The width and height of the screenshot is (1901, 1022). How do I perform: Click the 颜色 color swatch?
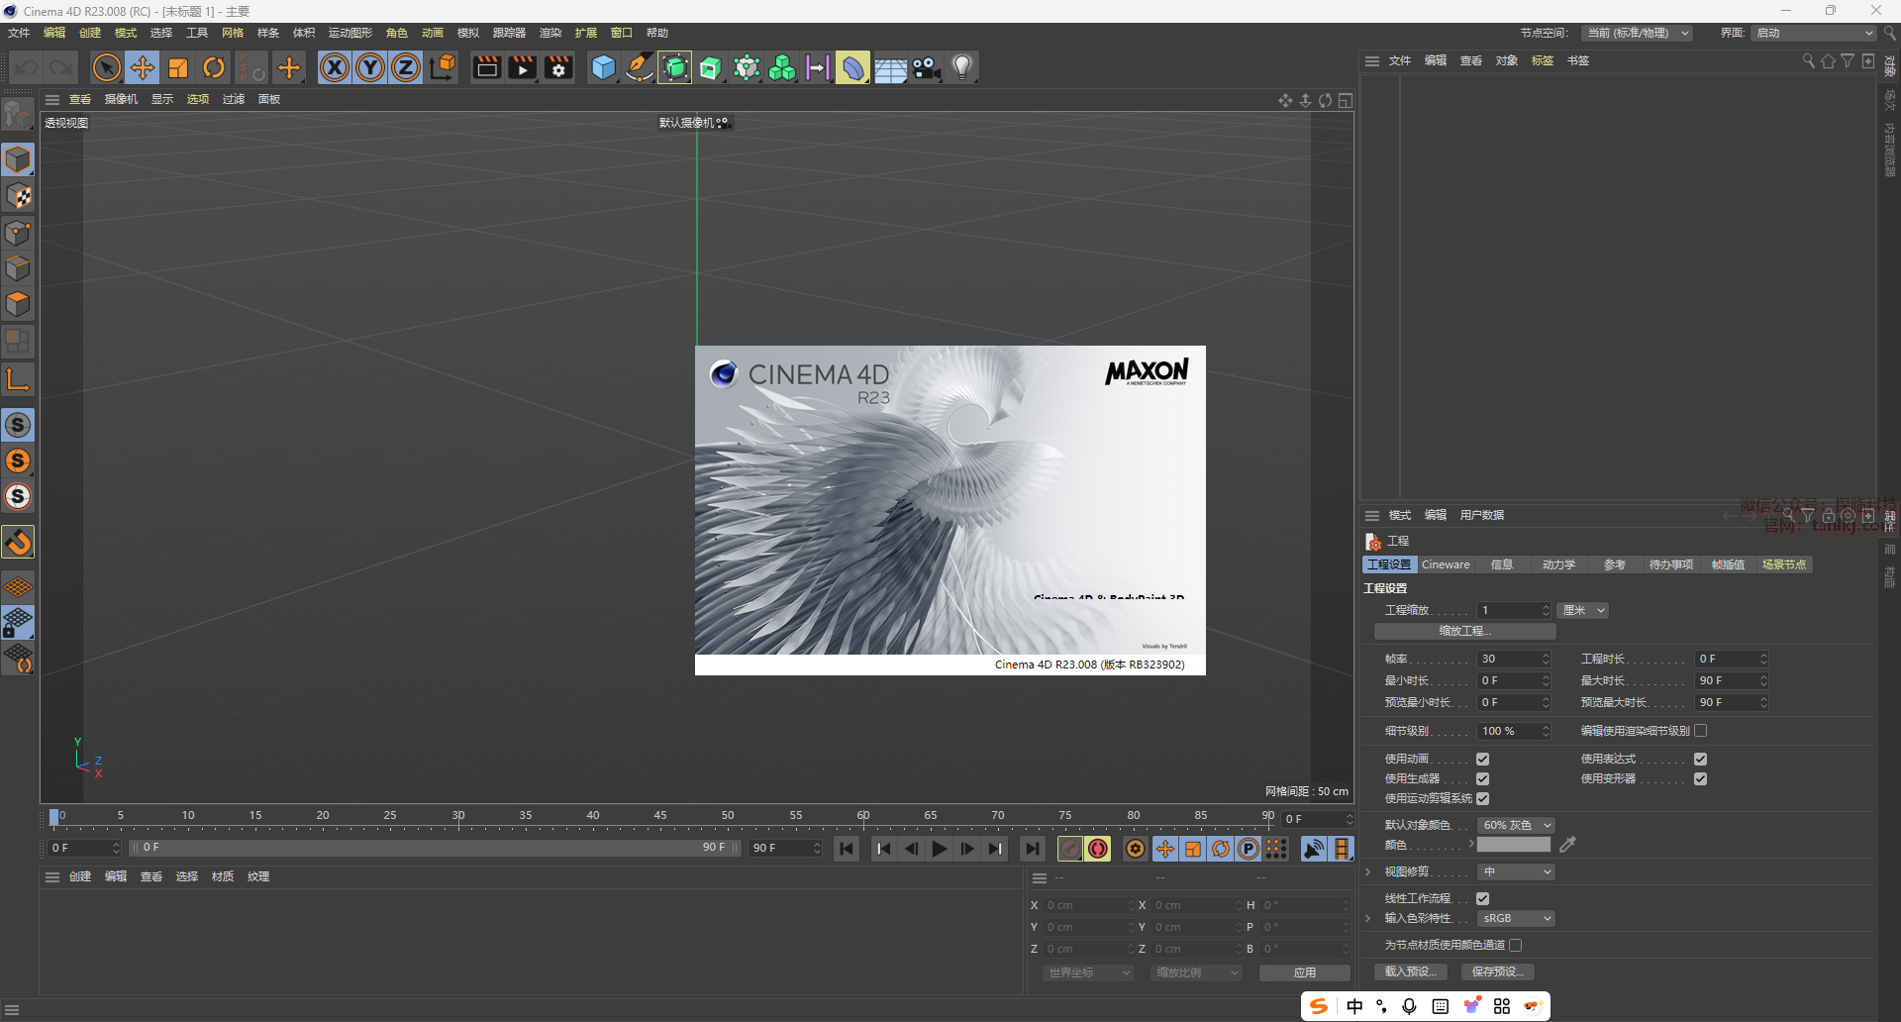pyautogui.click(x=1513, y=845)
